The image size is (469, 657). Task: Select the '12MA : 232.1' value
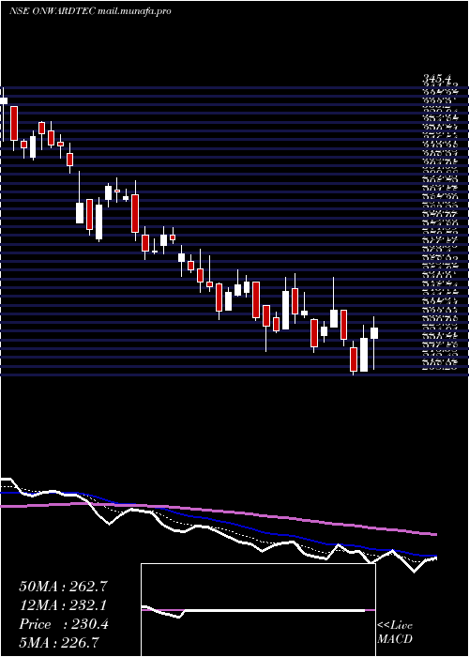(x=63, y=605)
